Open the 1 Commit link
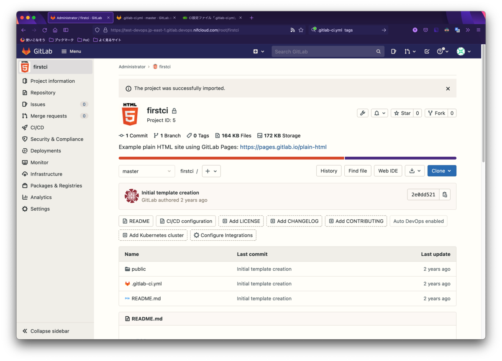This screenshot has width=502, height=361. point(133,136)
